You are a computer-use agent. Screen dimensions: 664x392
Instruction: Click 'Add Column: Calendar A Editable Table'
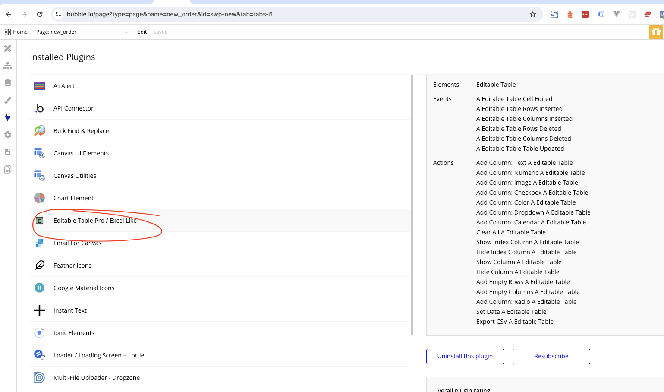point(531,222)
